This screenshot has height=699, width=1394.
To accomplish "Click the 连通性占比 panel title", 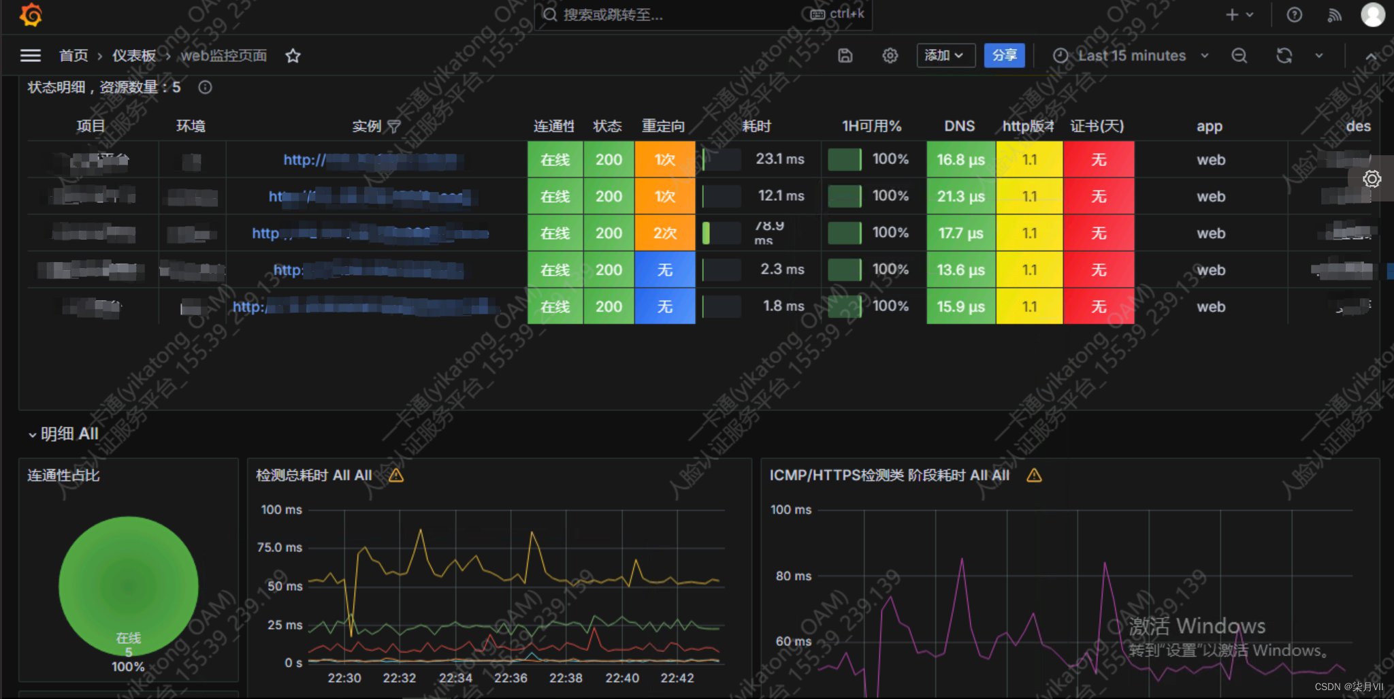I will [63, 475].
